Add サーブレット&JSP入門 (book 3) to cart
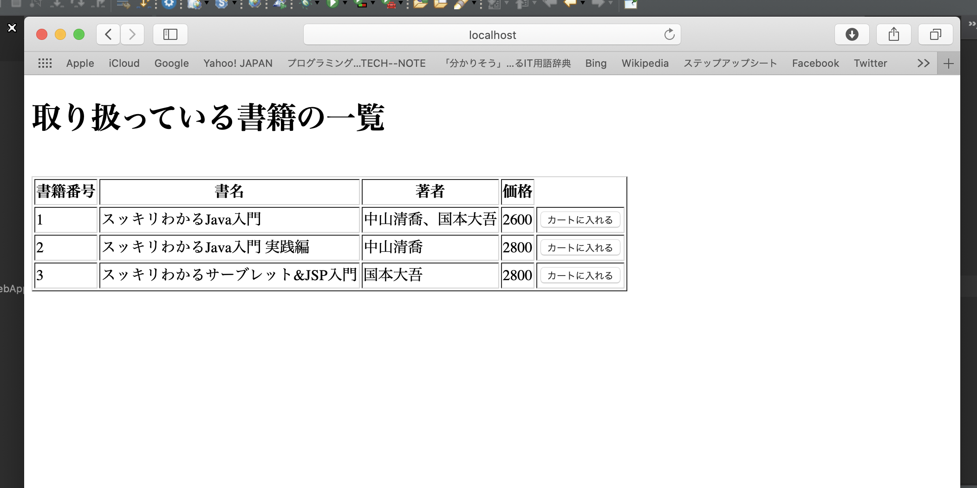Image resolution: width=977 pixels, height=488 pixels. pyautogui.click(x=580, y=276)
